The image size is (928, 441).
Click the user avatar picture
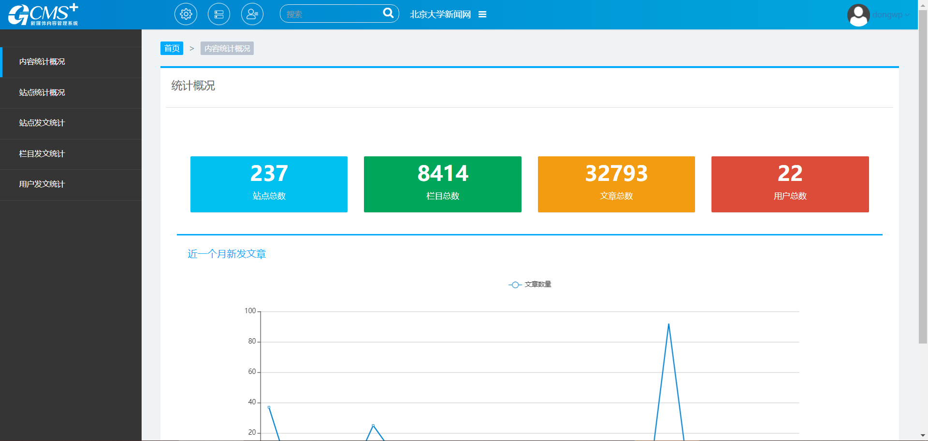(x=858, y=15)
